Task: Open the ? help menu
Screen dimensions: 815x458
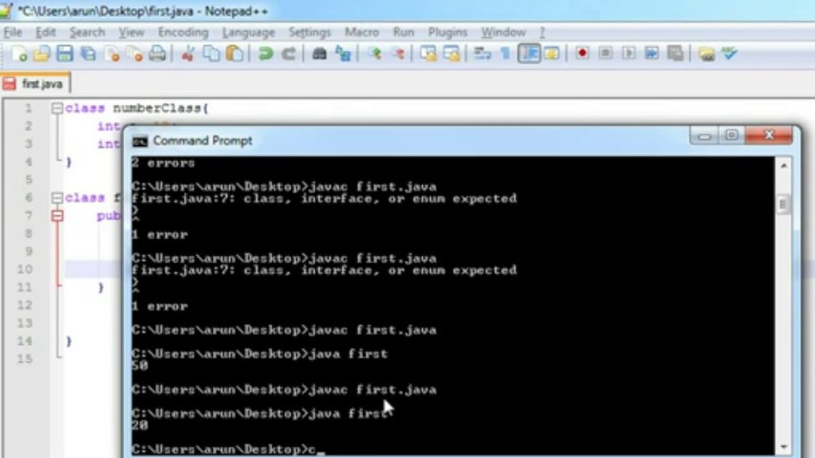Action: tap(542, 32)
